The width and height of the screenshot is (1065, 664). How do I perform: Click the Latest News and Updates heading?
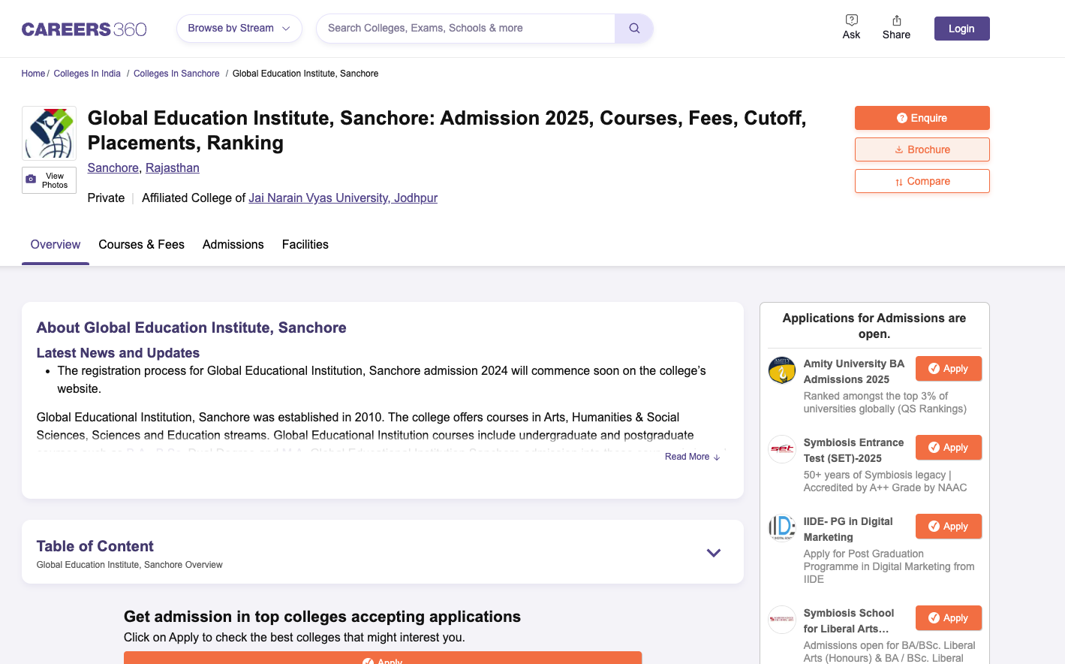118,353
